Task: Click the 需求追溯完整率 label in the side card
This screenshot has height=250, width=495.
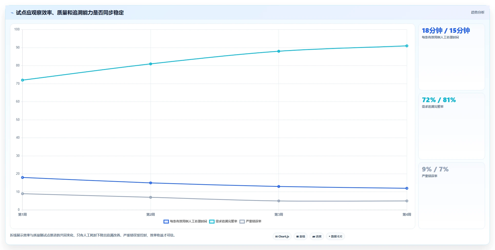Action: pos(433,107)
